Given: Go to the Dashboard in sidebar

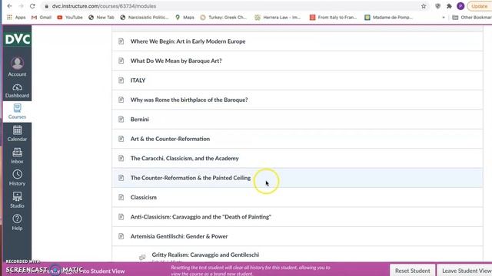Looking at the screenshot, I should [x=17, y=90].
